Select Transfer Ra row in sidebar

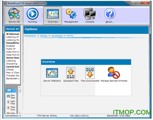tap(13, 76)
